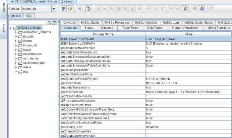Viewport: 232px width, 138px height.
Task: Open session properties from the toolbar
Action: 63,9
